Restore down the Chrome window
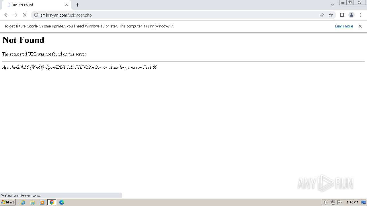Screen dimensions: 367x206 tap(350, 3)
